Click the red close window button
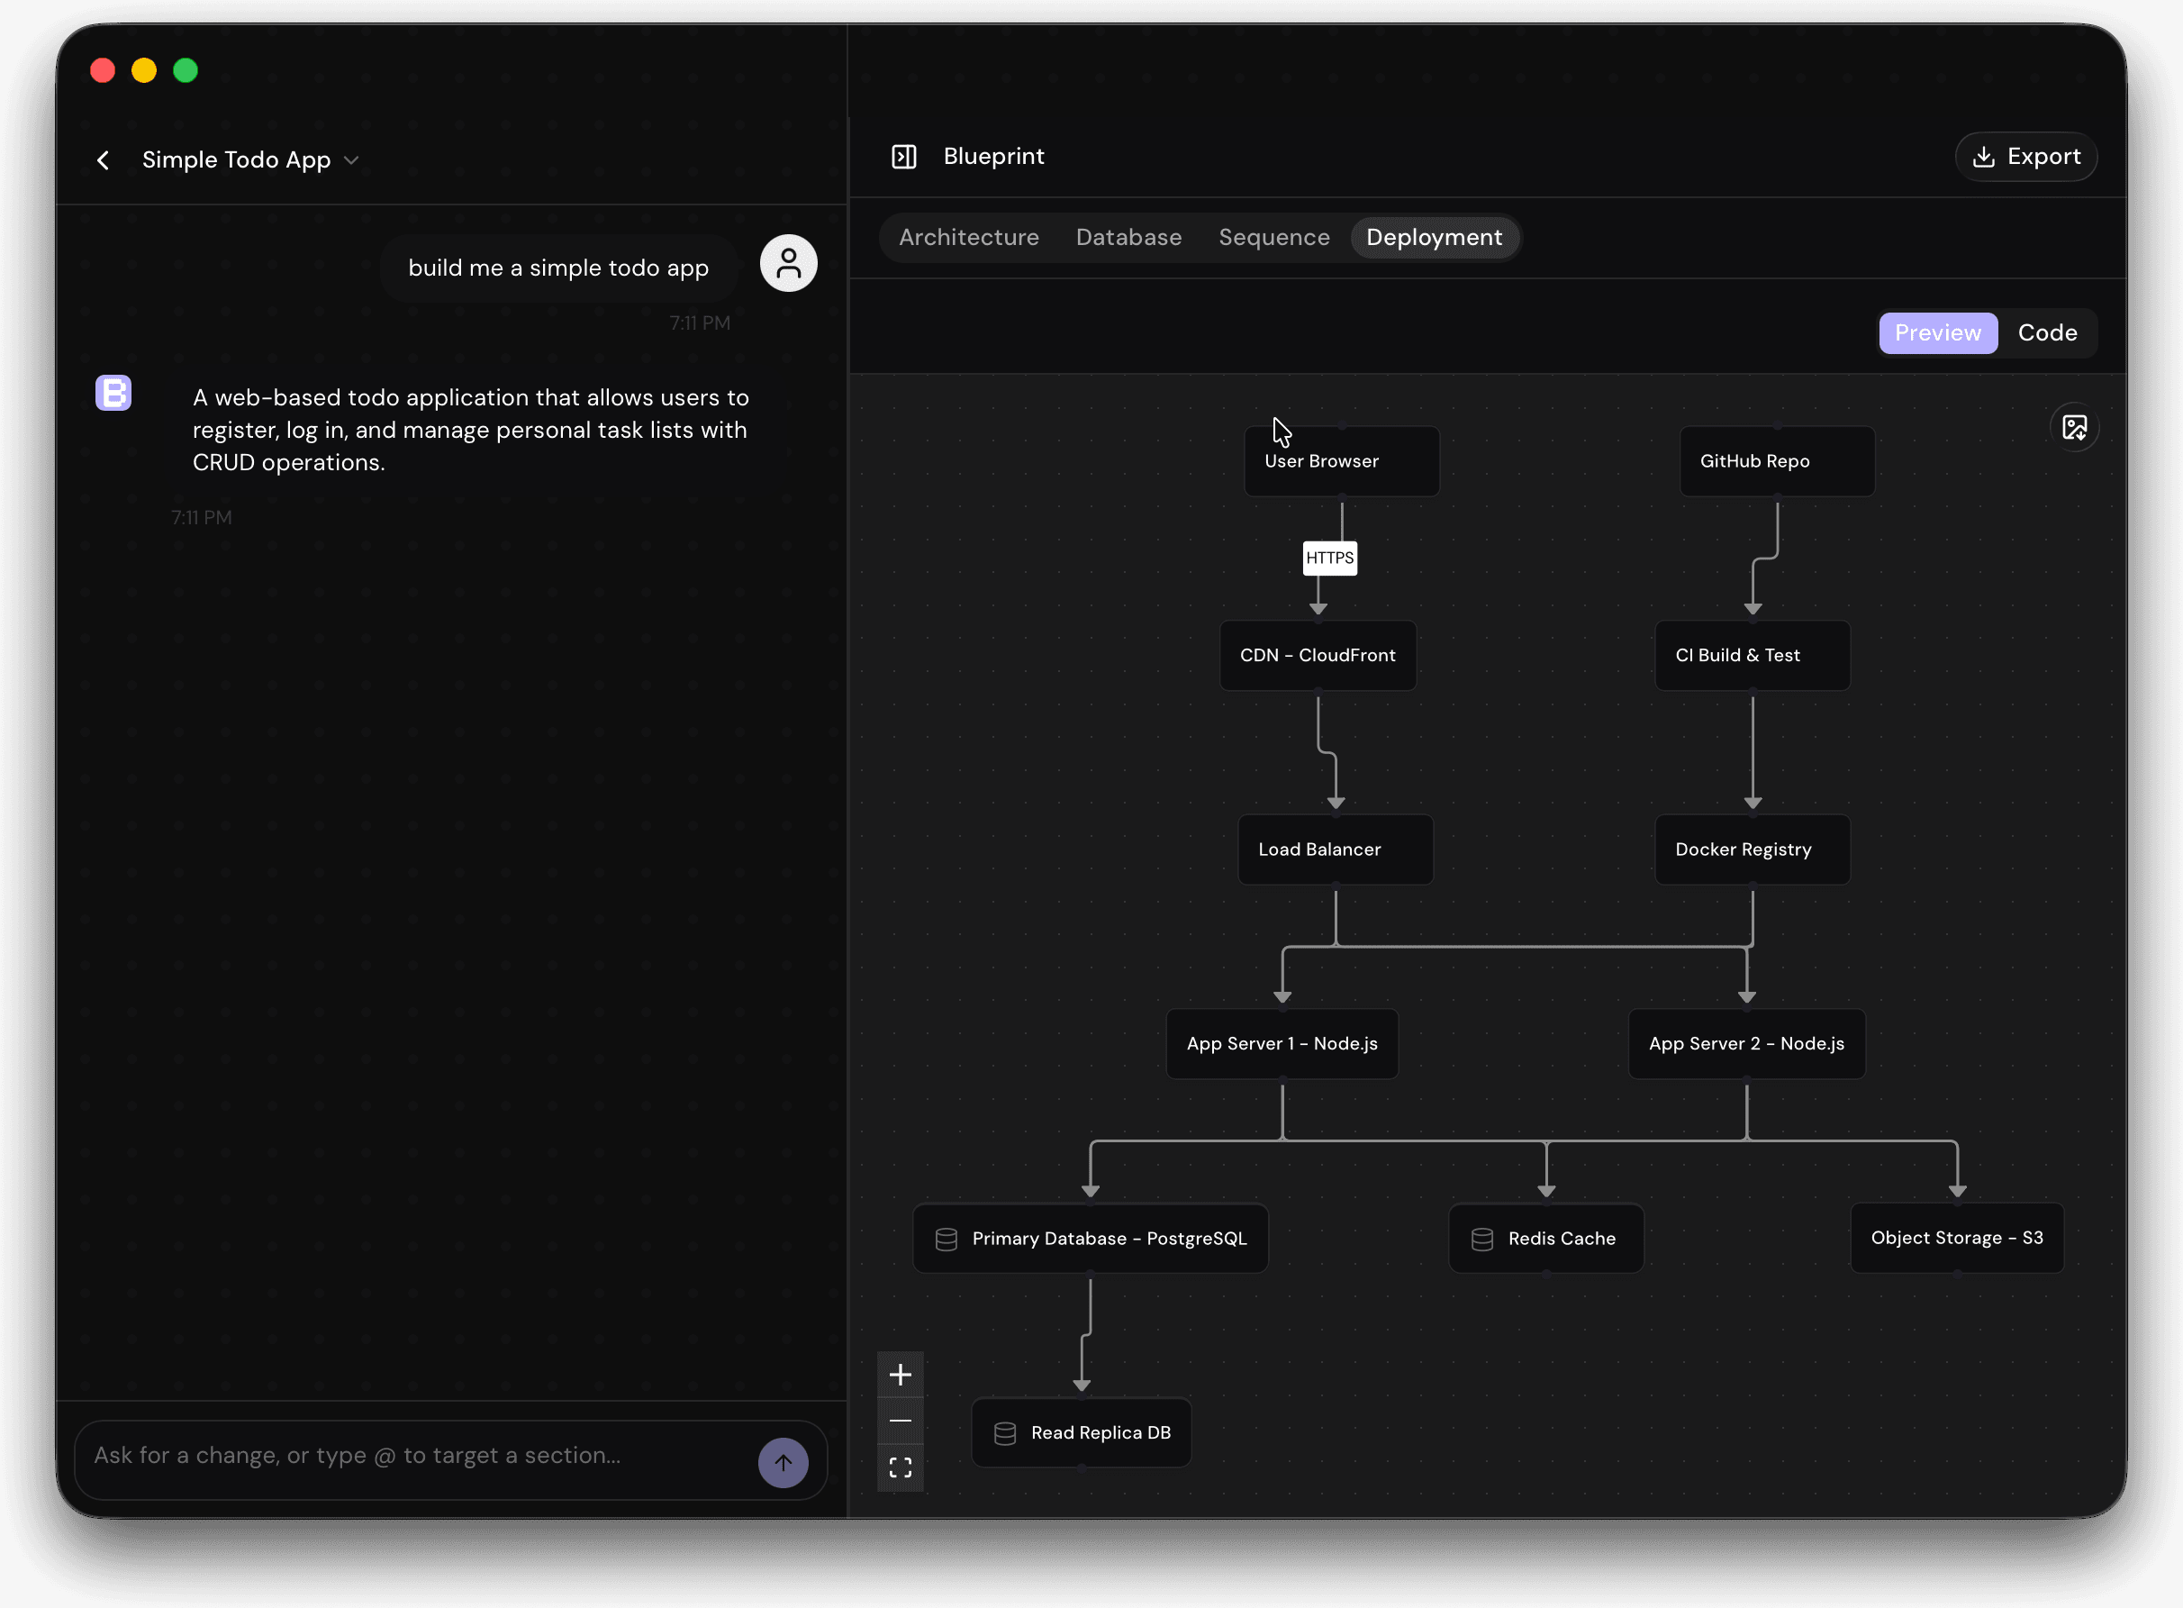 (102, 70)
